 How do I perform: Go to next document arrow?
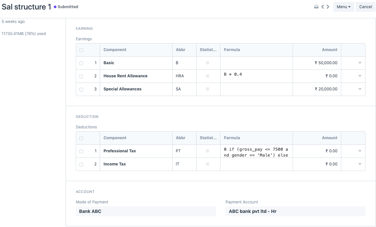point(328,7)
